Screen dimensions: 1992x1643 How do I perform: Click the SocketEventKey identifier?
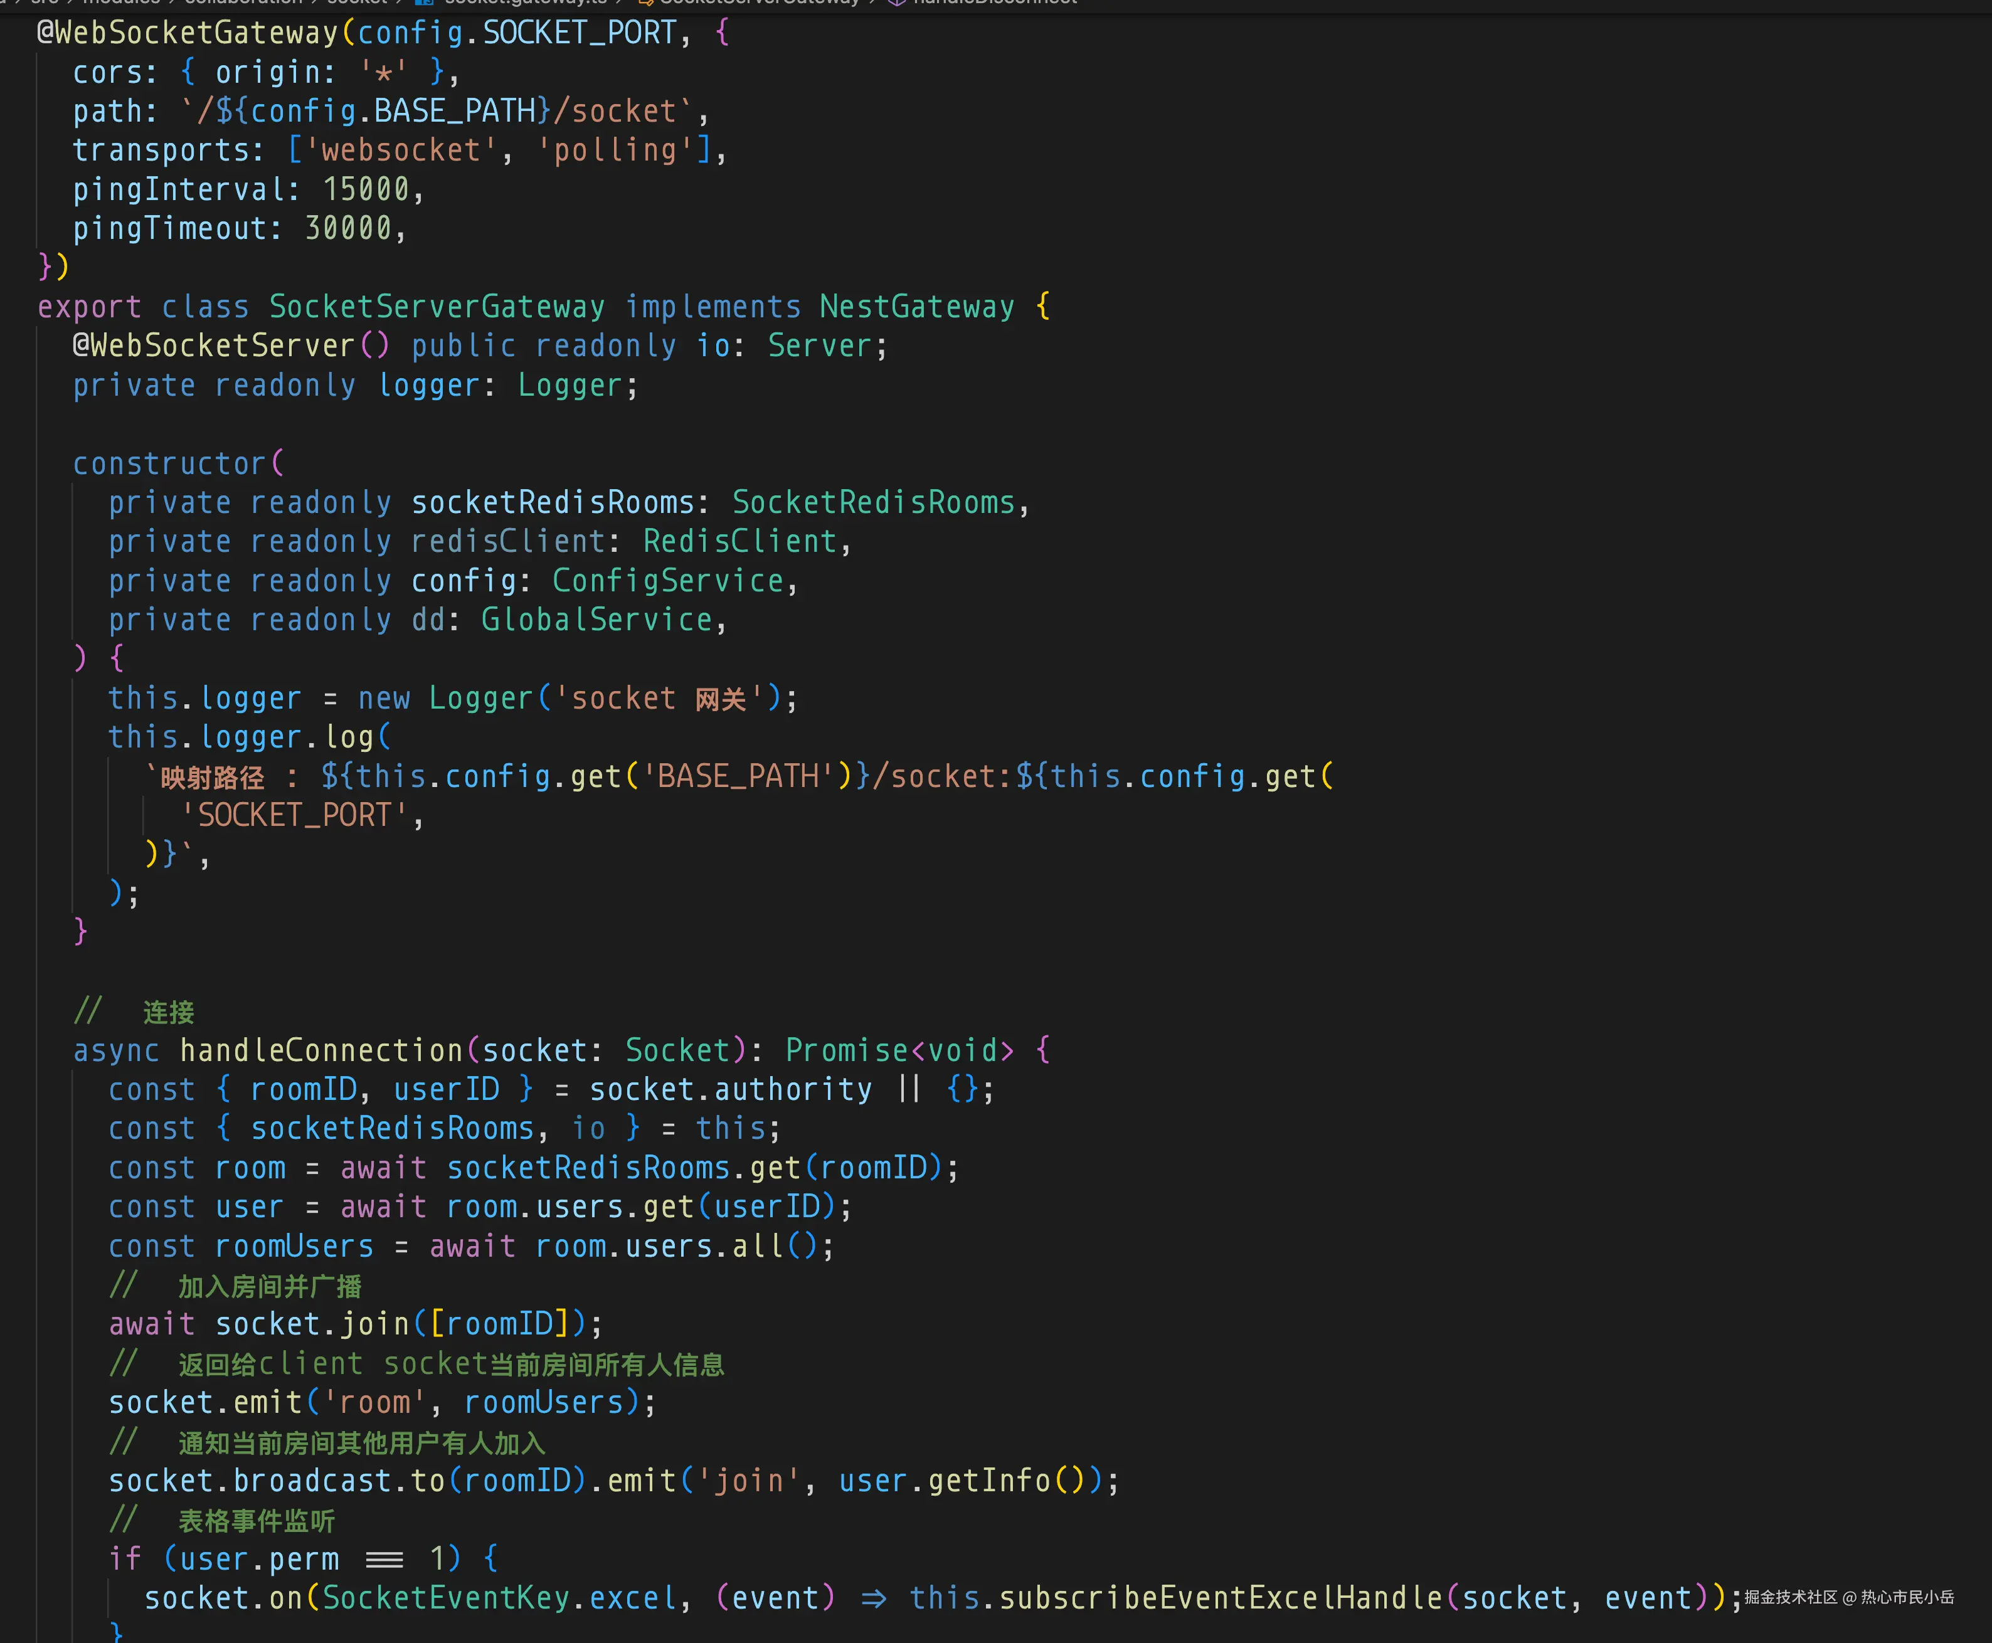447,1598
